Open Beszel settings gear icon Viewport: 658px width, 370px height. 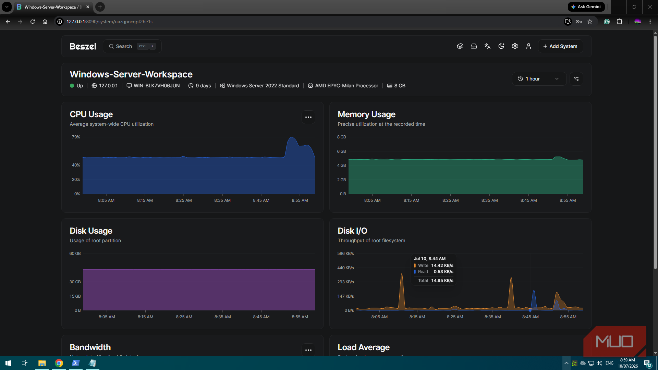(x=515, y=46)
